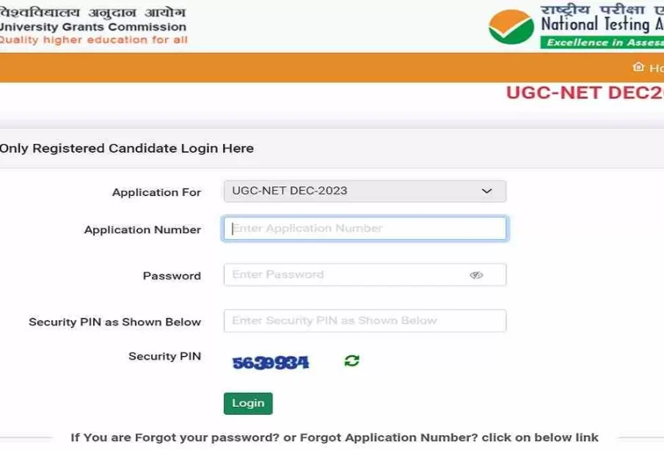Click into the Enter Password field
The width and height of the screenshot is (664, 450).
coord(365,275)
